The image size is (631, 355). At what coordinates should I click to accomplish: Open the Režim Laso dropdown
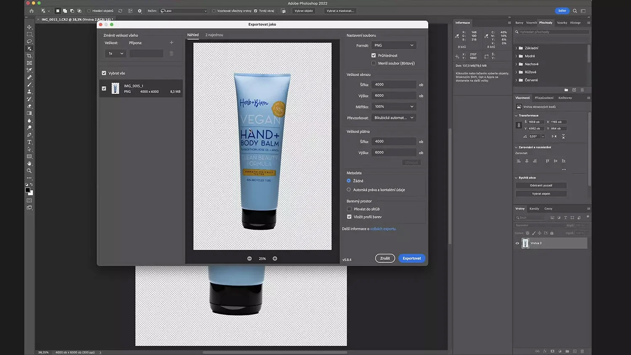tap(183, 11)
